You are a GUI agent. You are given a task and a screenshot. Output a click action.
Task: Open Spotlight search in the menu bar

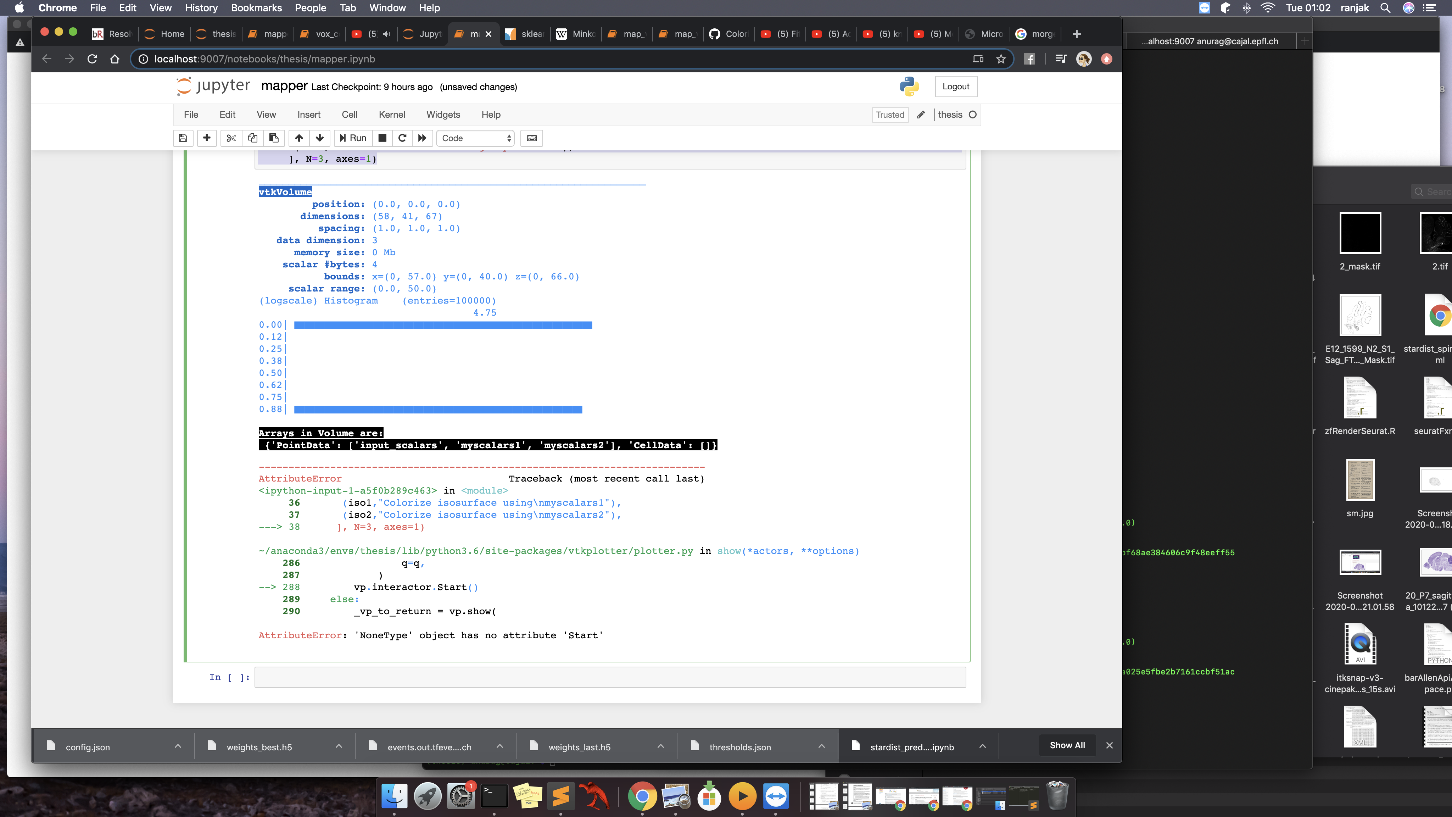click(x=1385, y=8)
